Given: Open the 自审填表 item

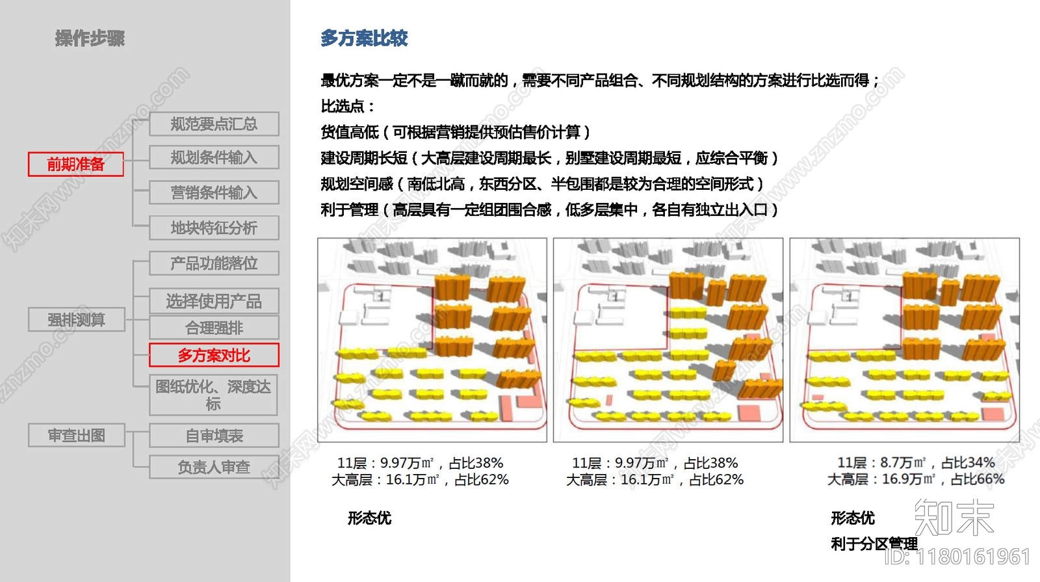Looking at the screenshot, I should [x=214, y=436].
